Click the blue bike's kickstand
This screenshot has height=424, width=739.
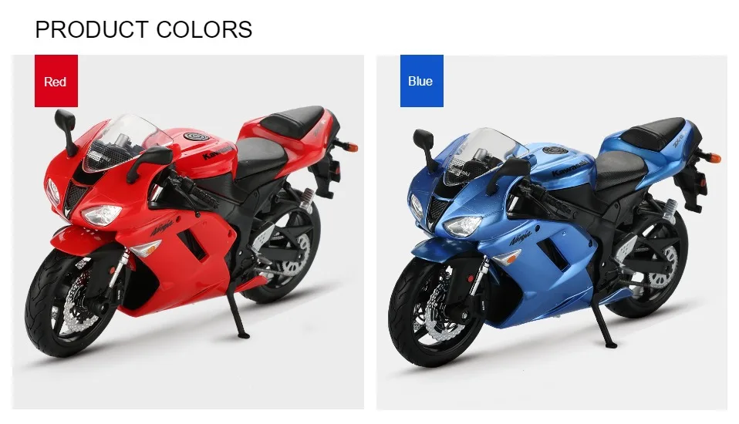coord(599,321)
